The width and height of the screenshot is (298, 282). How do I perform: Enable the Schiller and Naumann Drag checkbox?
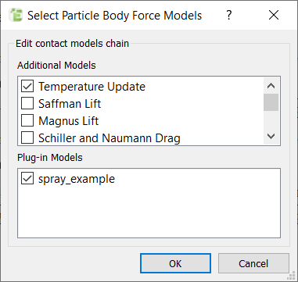coord(27,138)
